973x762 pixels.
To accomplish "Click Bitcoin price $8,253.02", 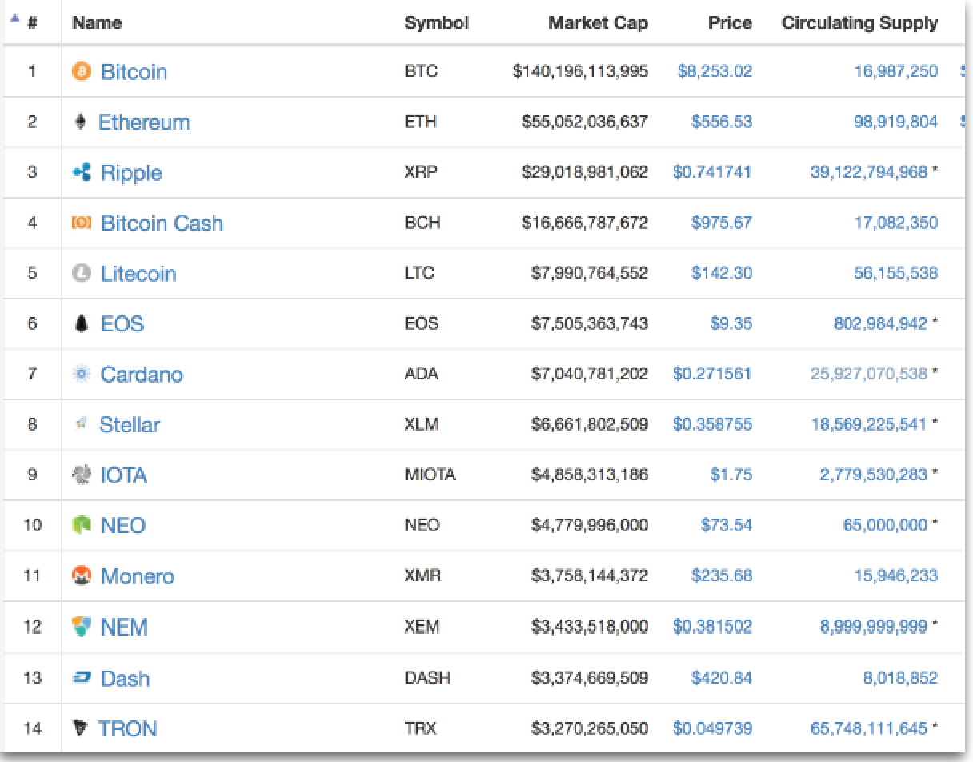I will point(715,71).
